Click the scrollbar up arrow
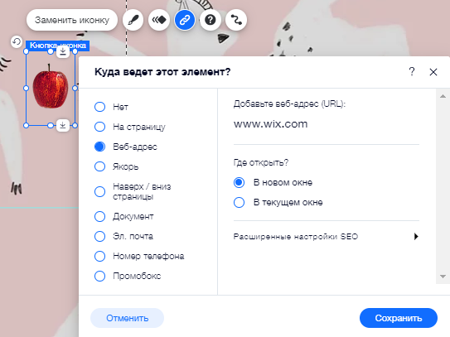This screenshot has width=450, height=337. [443, 96]
